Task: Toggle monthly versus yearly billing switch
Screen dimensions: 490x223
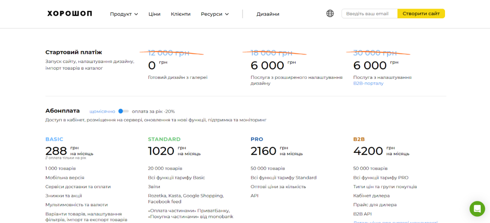Action: [x=123, y=111]
